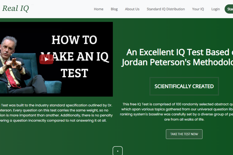This screenshot has width=233, height=155.
Task: Open the Real IQ logo homepage
Action: 16,9
